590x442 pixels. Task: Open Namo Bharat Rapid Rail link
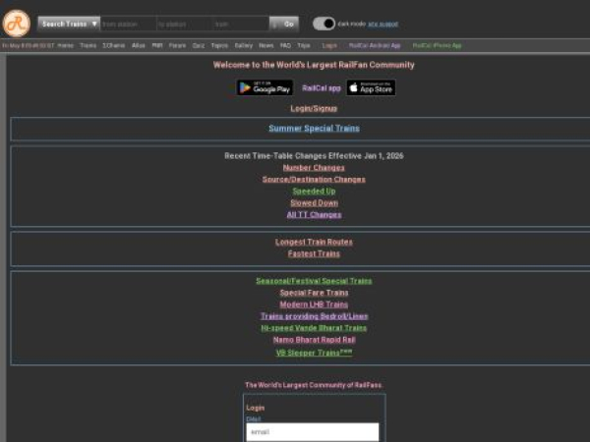coord(314,340)
